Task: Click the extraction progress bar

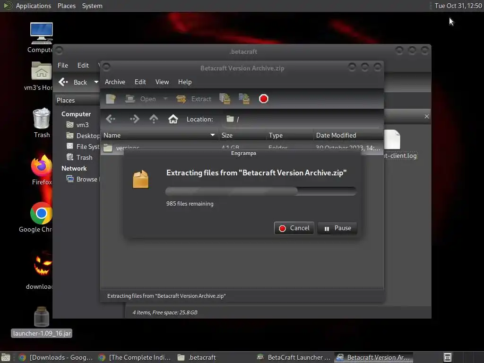Action: coord(261,191)
